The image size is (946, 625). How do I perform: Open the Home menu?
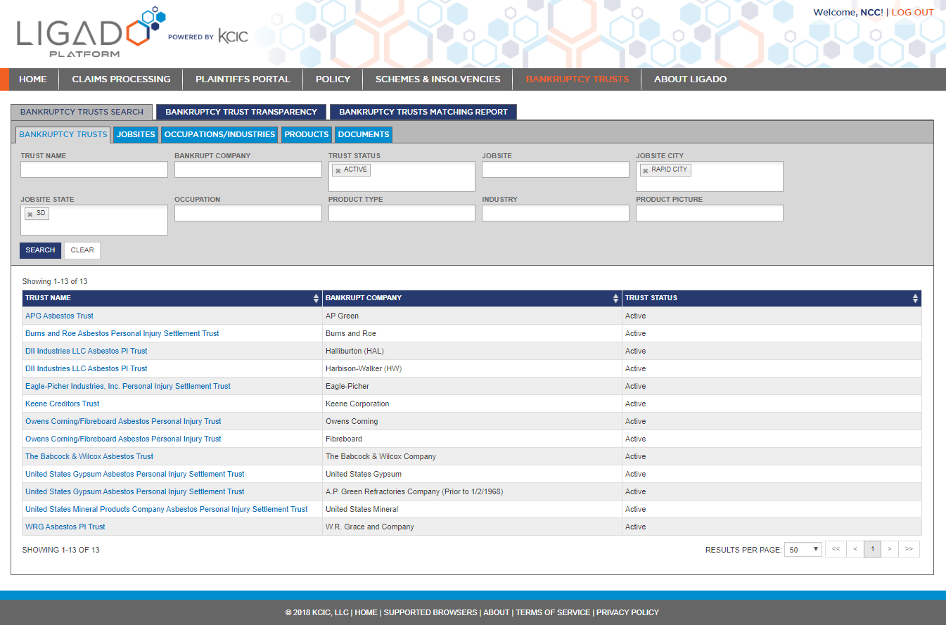(x=33, y=79)
